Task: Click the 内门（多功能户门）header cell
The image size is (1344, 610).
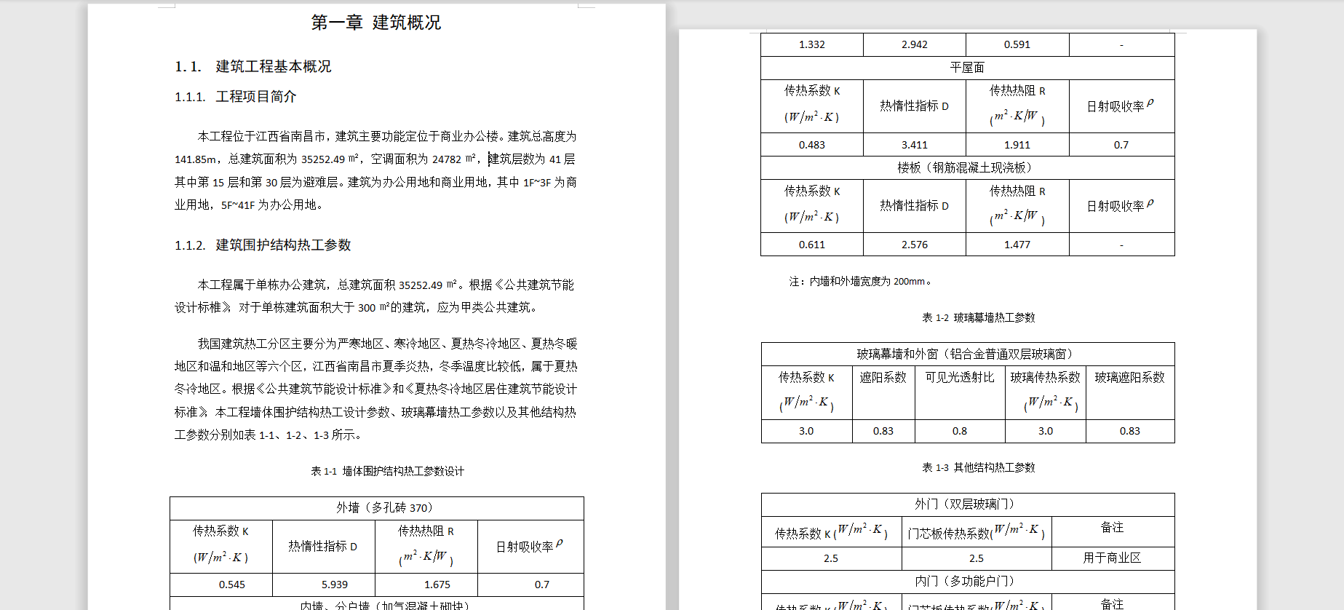Action: pyautogui.click(x=967, y=582)
